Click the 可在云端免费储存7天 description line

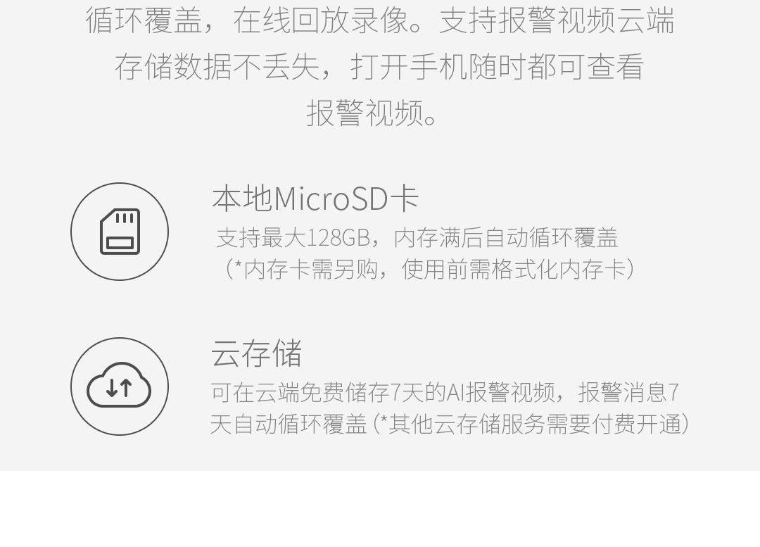tap(445, 392)
